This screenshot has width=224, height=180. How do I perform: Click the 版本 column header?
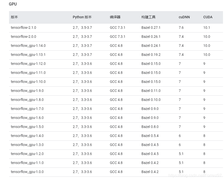(14, 17)
